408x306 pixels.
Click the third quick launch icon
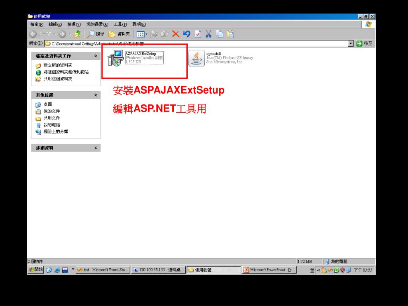[x=65, y=270]
